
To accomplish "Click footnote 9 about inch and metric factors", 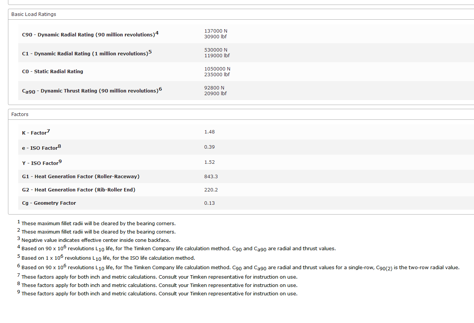I will [x=157, y=293].
